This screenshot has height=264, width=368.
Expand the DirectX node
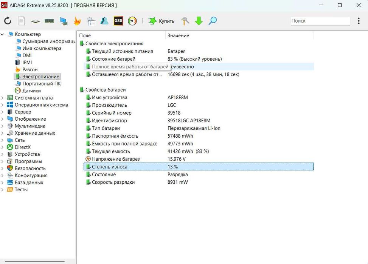2,147
